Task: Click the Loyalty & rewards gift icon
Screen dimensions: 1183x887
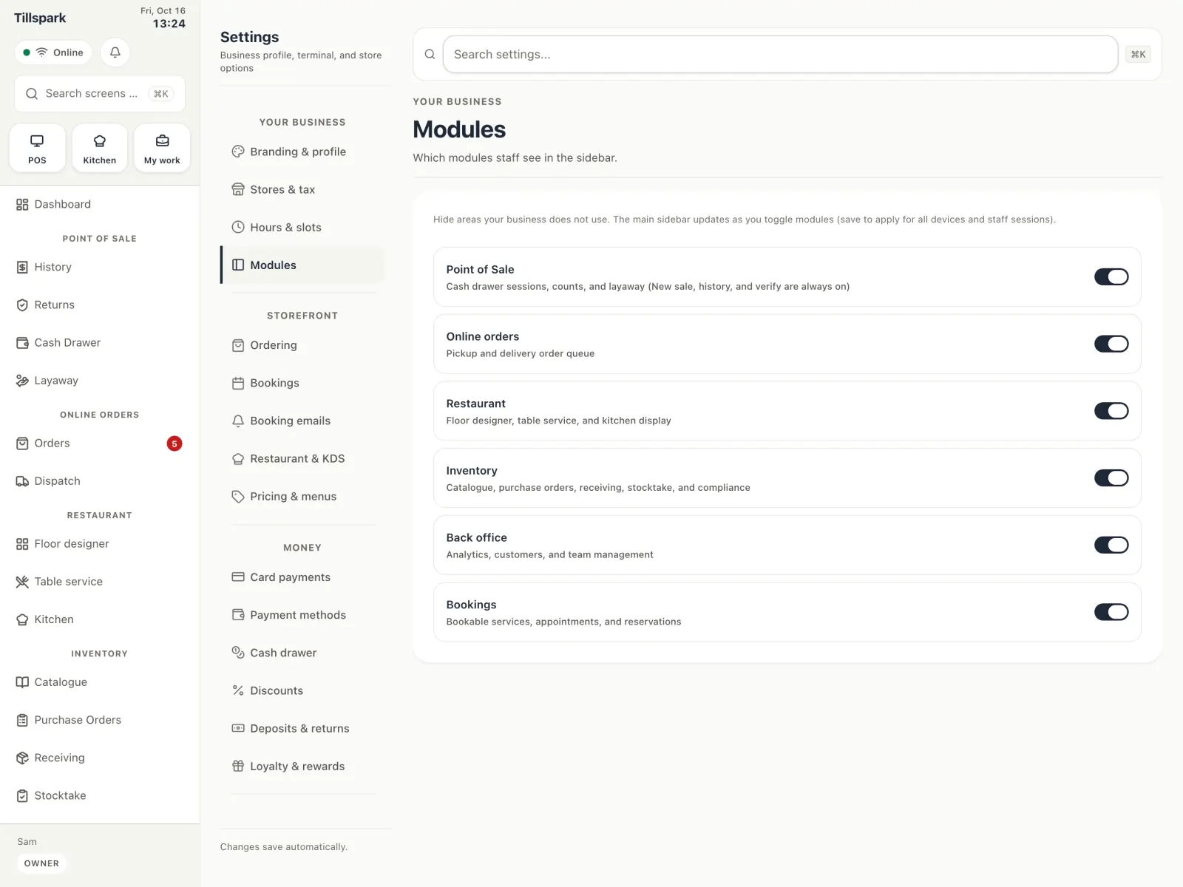Action: pyautogui.click(x=238, y=766)
